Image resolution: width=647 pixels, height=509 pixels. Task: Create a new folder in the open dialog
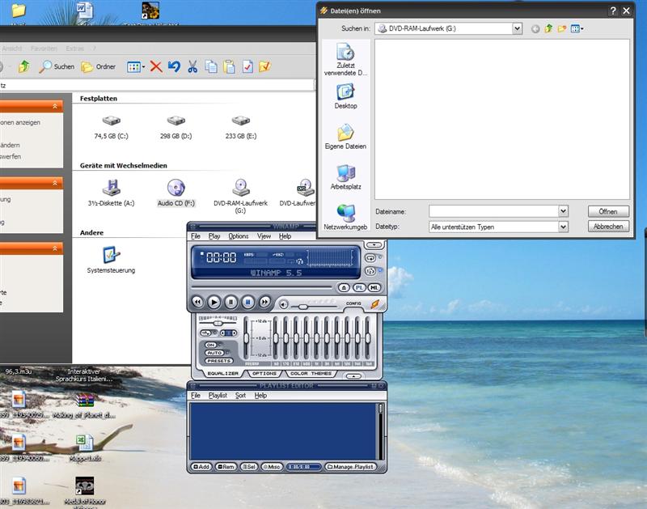click(561, 28)
